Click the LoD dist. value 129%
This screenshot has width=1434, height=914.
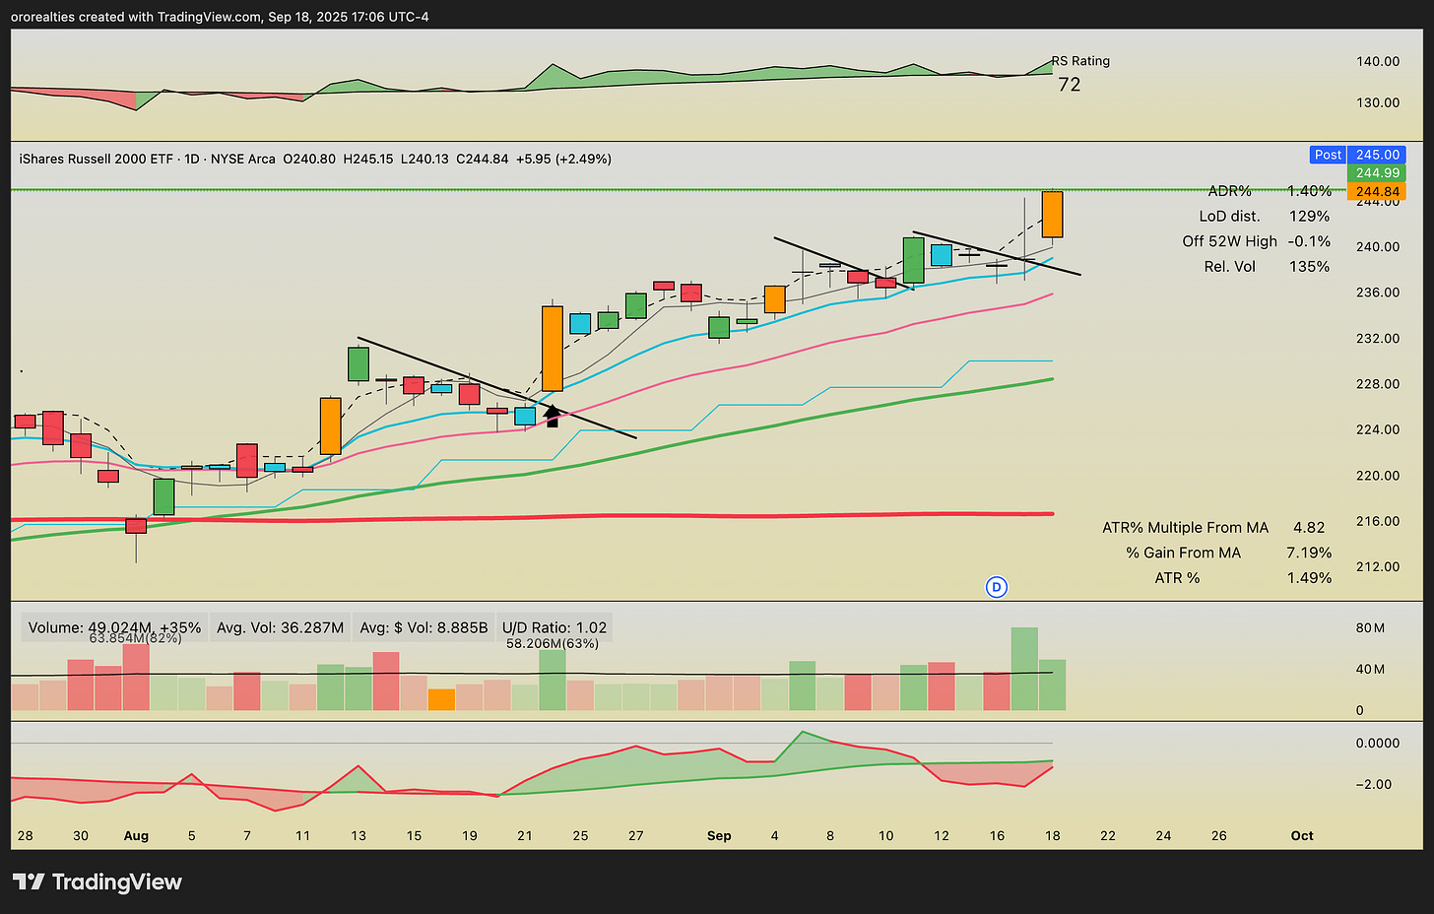tap(1309, 216)
